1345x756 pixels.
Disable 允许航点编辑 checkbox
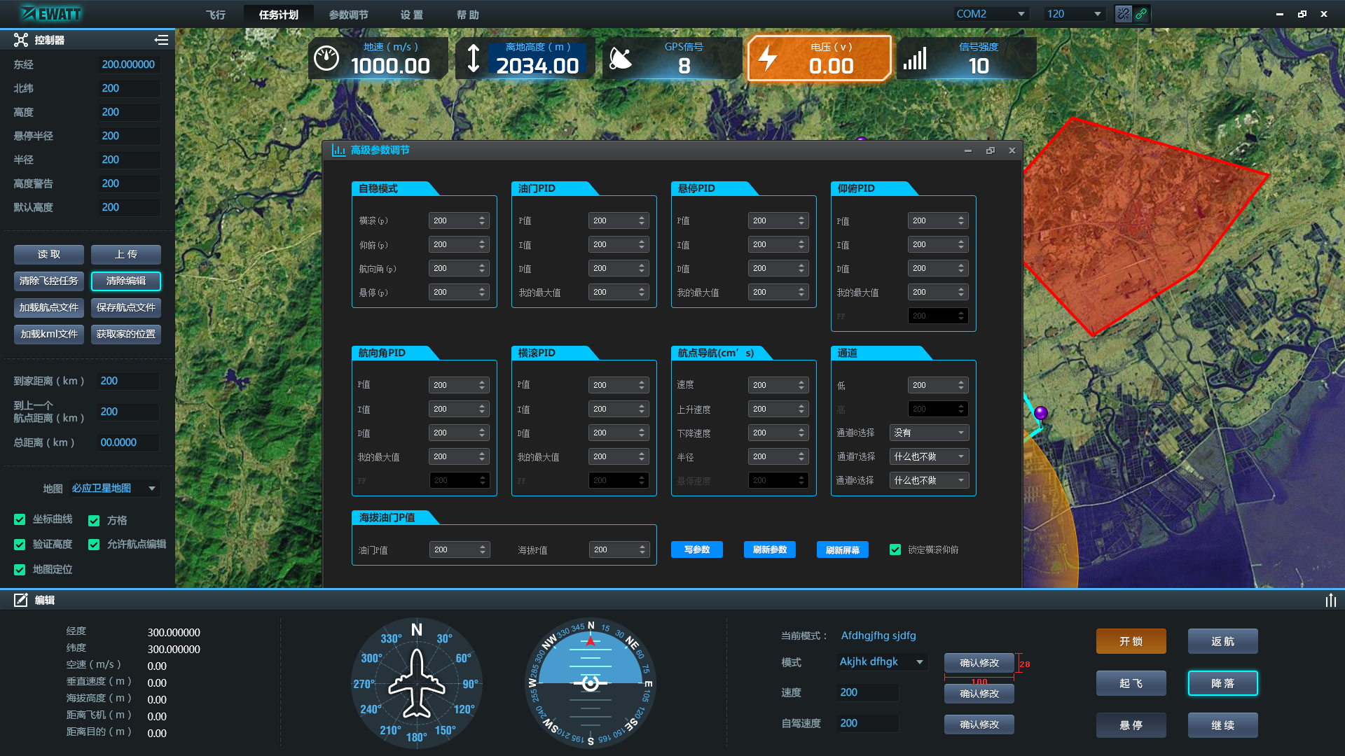point(94,545)
